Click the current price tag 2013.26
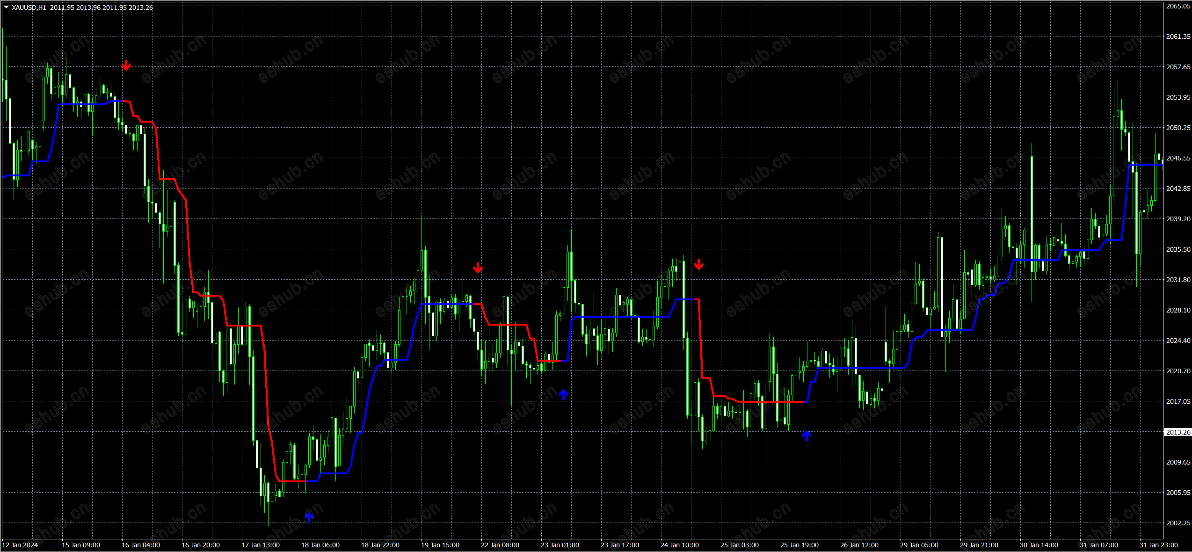 (x=1177, y=432)
